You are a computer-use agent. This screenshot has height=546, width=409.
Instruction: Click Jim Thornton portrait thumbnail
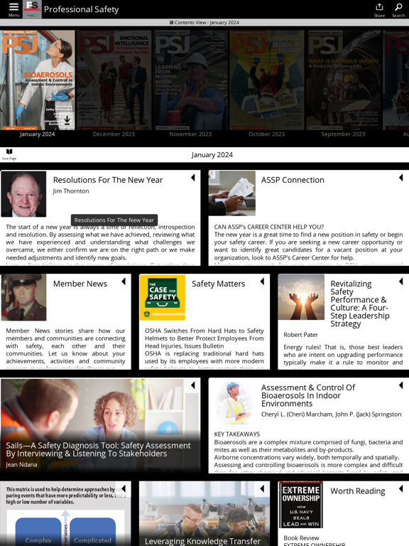(x=23, y=194)
